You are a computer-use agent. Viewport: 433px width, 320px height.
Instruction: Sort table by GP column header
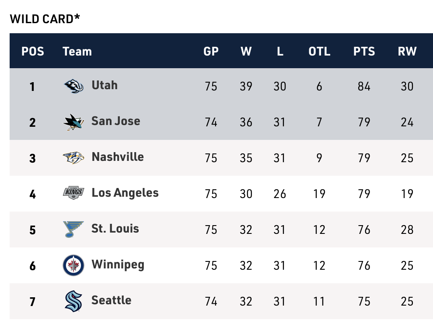tap(211, 51)
